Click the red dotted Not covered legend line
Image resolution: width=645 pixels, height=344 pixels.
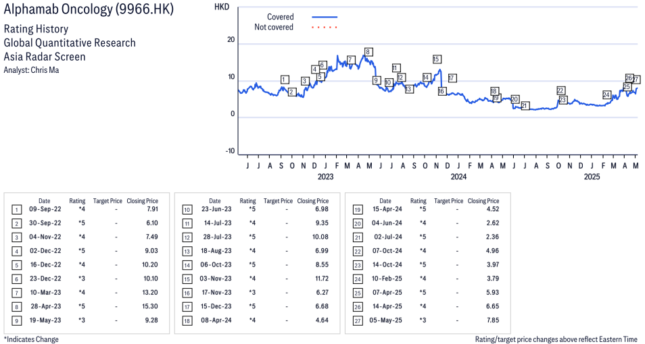325,28
